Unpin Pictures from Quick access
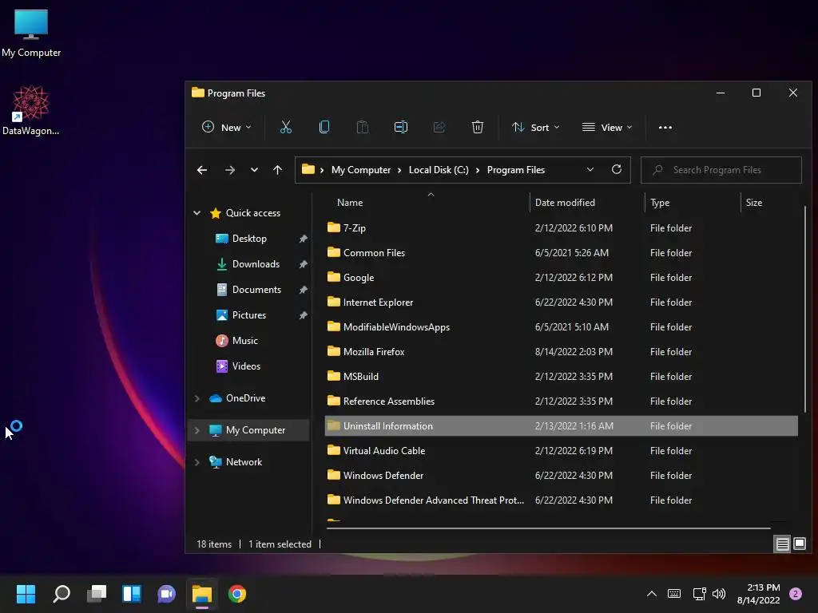The image size is (818, 613). [x=303, y=315]
